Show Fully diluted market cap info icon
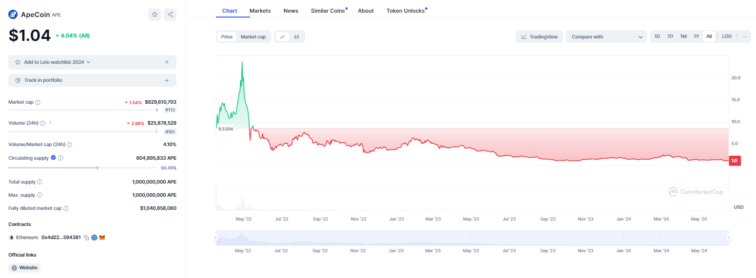The image size is (756, 278). (66, 208)
